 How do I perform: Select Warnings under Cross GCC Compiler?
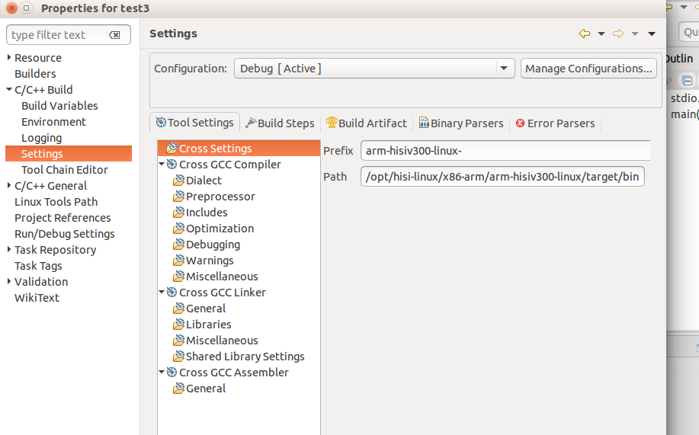click(x=210, y=261)
